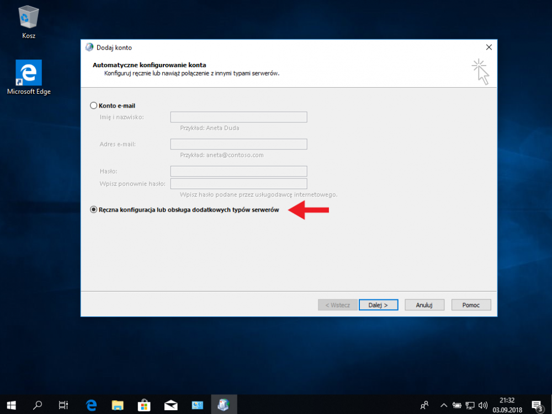The width and height of the screenshot is (552, 414).
Task: Click the Hasło password field
Action: [238, 171]
